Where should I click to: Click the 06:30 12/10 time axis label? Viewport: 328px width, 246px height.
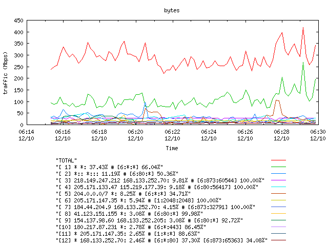pyautogui.click(x=318, y=135)
